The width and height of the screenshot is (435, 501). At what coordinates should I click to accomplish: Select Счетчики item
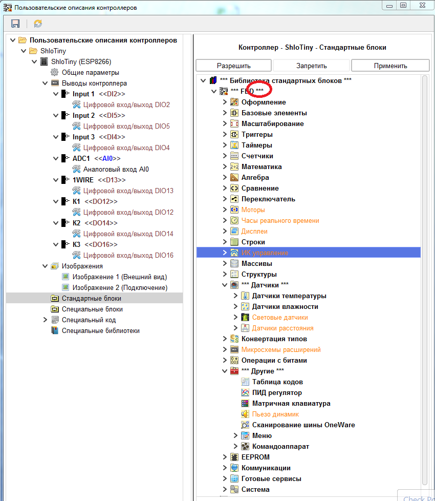click(257, 156)
